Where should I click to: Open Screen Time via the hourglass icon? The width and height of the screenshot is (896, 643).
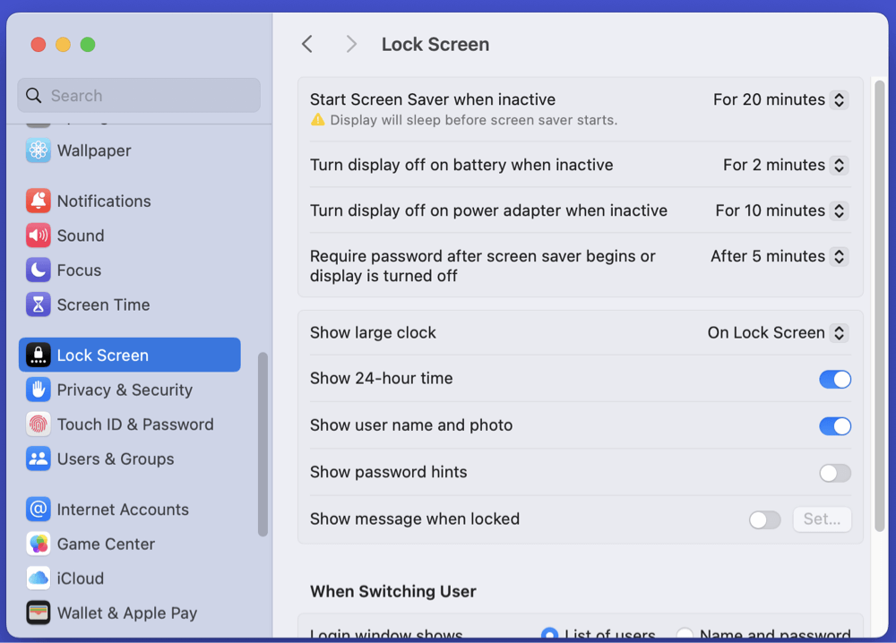click(x=38, y=304)
